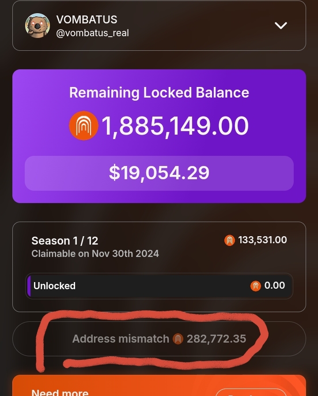
Task: Click the Remaining Locked Balance heading
Action: [x=159, y=93]
